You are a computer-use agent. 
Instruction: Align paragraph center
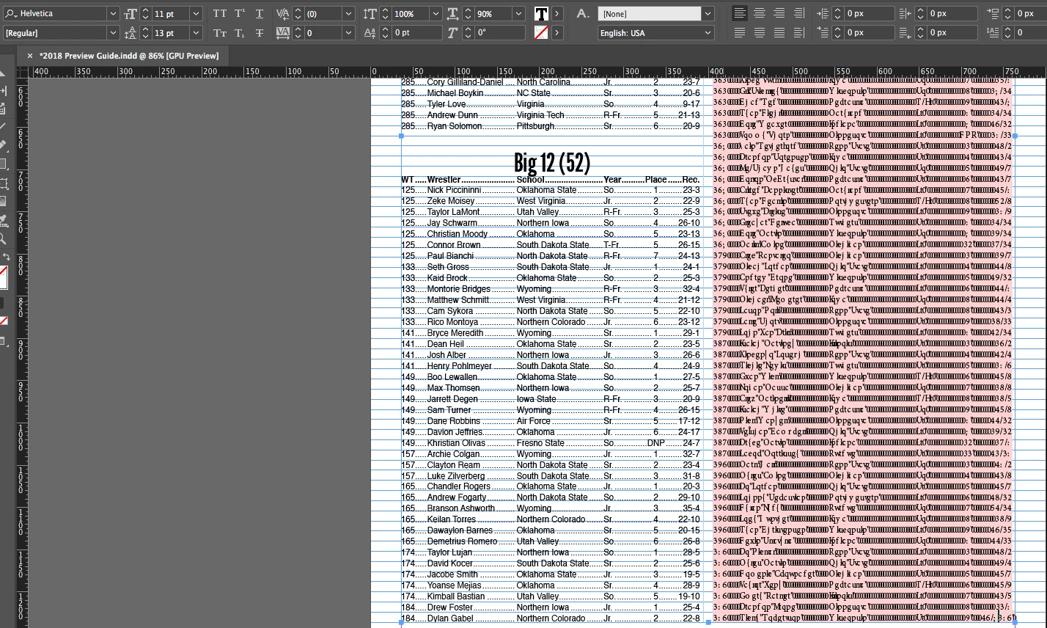pos(760,14)
